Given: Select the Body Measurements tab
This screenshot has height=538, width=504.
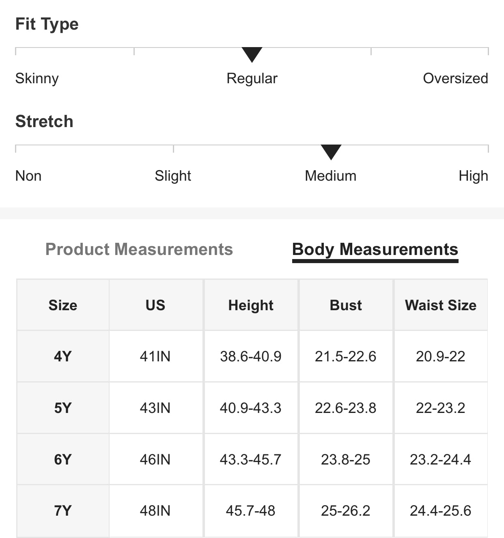Looking at the screenshot, I should pyautogui.click(x=375, y=249).
